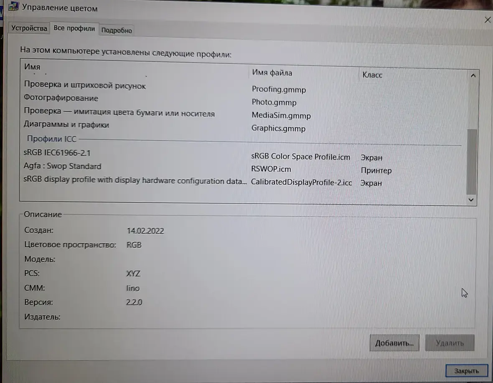Screen dimensions: 493x383
Task: Sort by the Имя файла column header
Action: tap(272, 73)
